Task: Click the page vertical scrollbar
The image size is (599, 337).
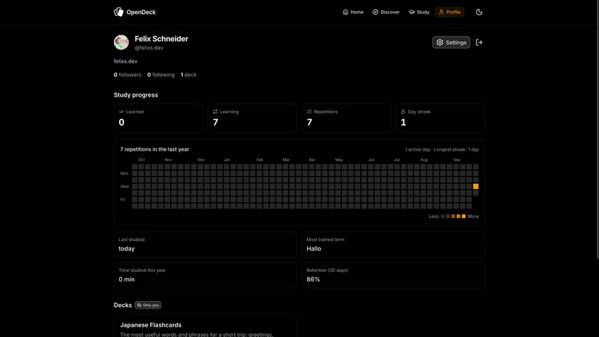Action: (597, 130)
